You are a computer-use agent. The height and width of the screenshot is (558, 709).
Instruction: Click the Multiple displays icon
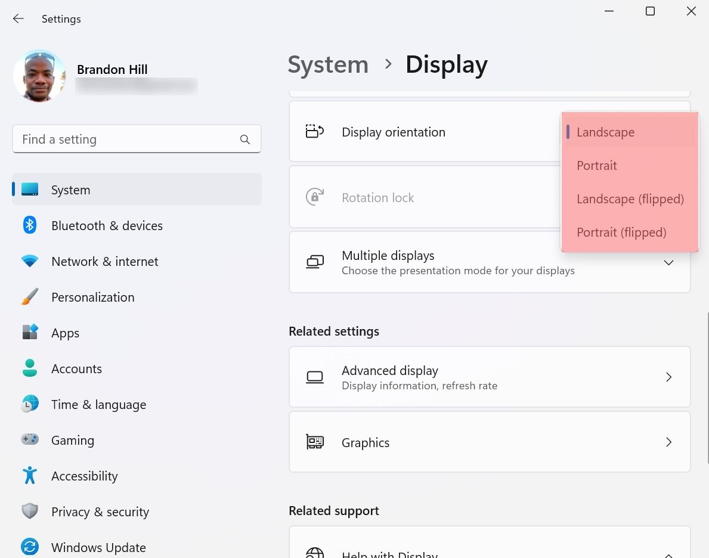pos(315,261)
